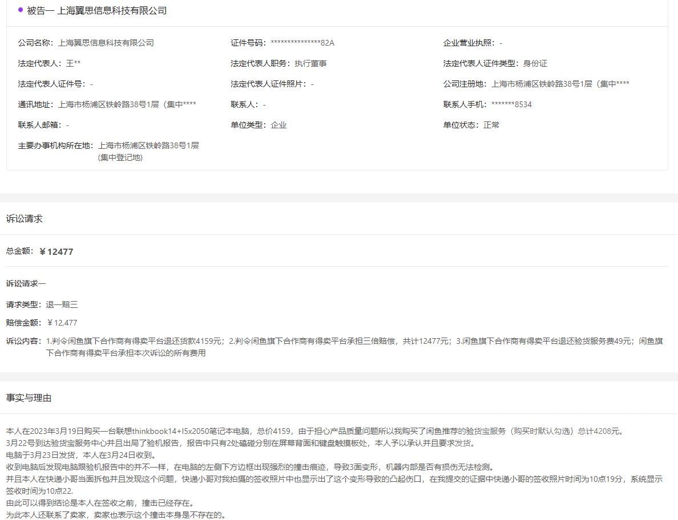The width and height of the screenshot is (678, 520).
Task: Click the 被告一 上海翼思信息科技有限公司 section heading
Action: [x=97, y=11]
